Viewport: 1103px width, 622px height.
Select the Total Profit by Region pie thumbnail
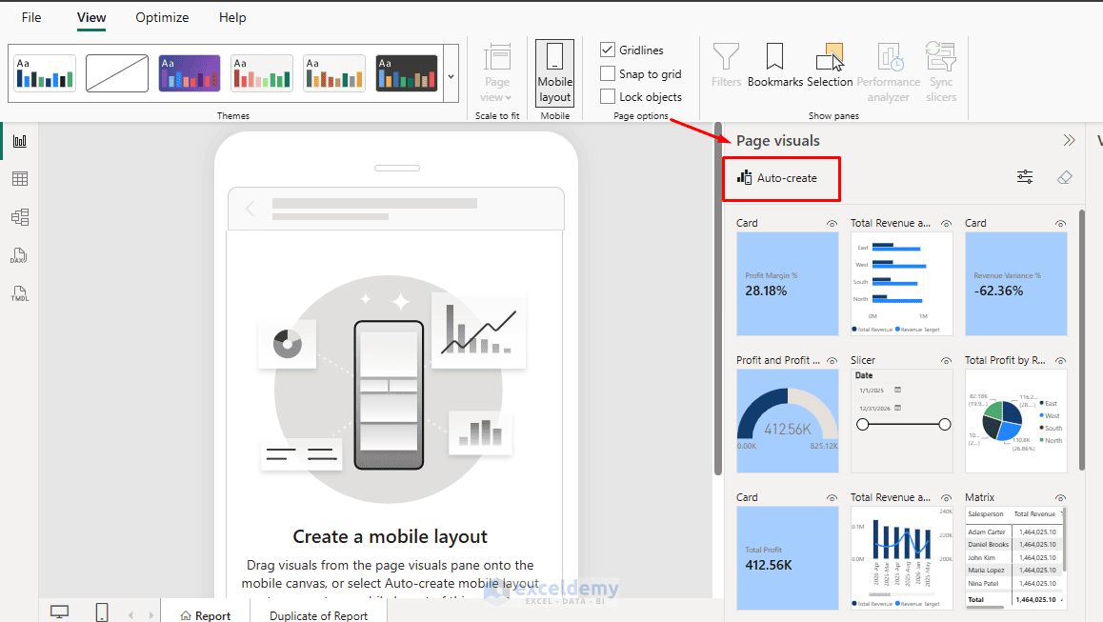[1015, 421]
